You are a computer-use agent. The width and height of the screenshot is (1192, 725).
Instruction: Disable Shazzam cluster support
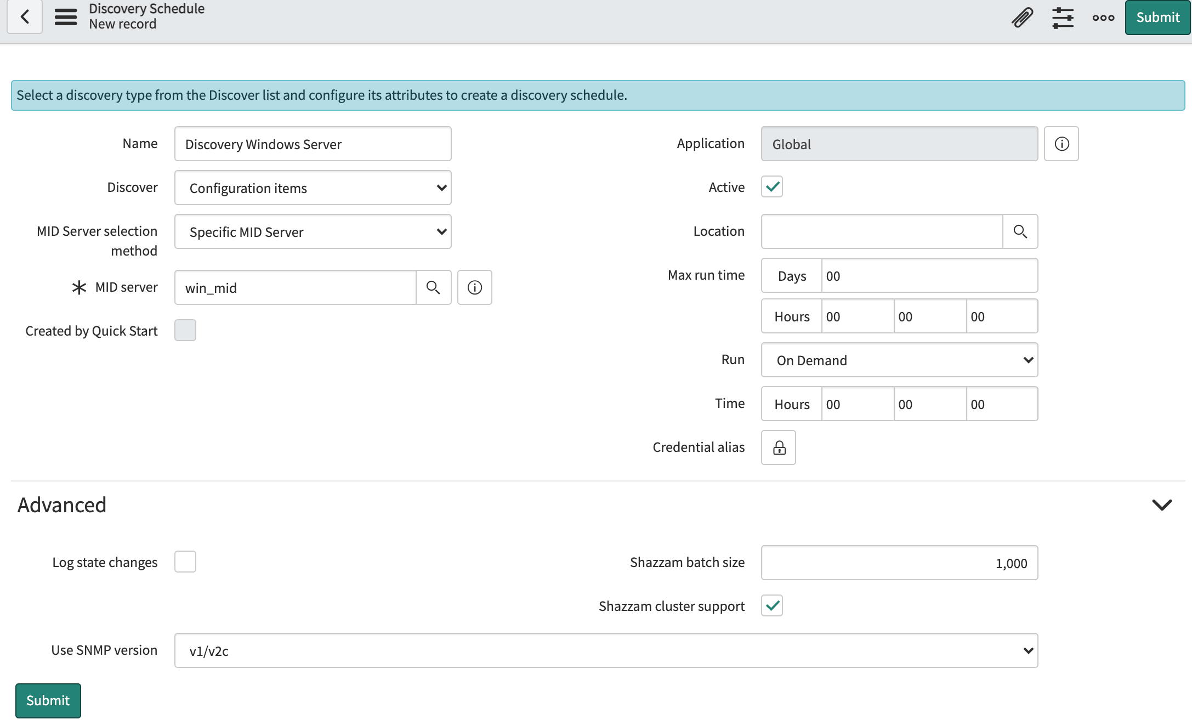[771, 605]
